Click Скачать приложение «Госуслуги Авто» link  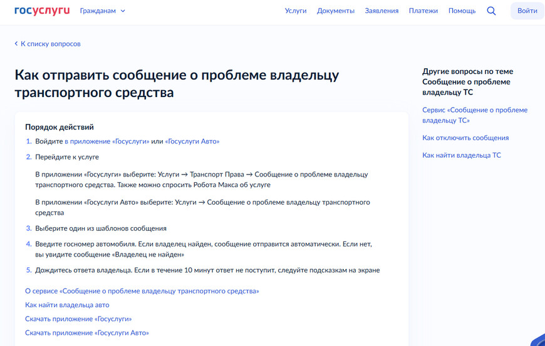tap(87, 333)
